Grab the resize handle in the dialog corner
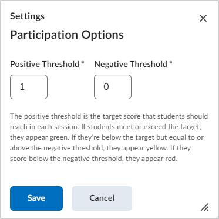This screenshot has width=219, height=219. [x=204, y=207]
